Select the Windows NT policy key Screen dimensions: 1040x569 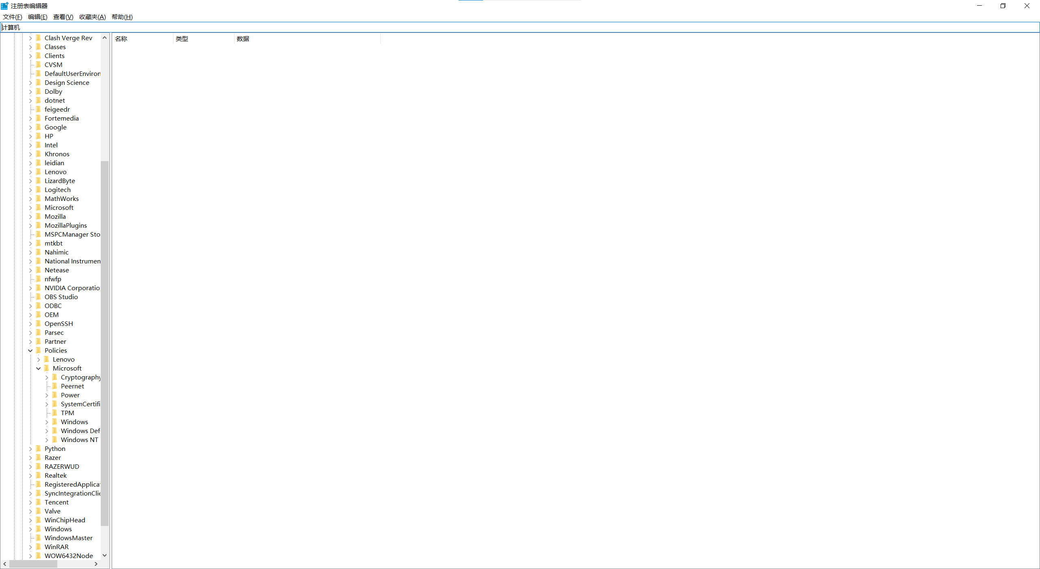click(79, 440)
